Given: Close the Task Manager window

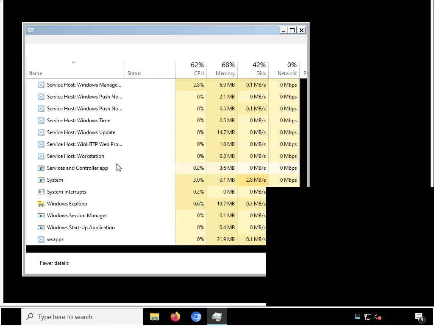Looking at the screenshot, I should click(302, 30).
